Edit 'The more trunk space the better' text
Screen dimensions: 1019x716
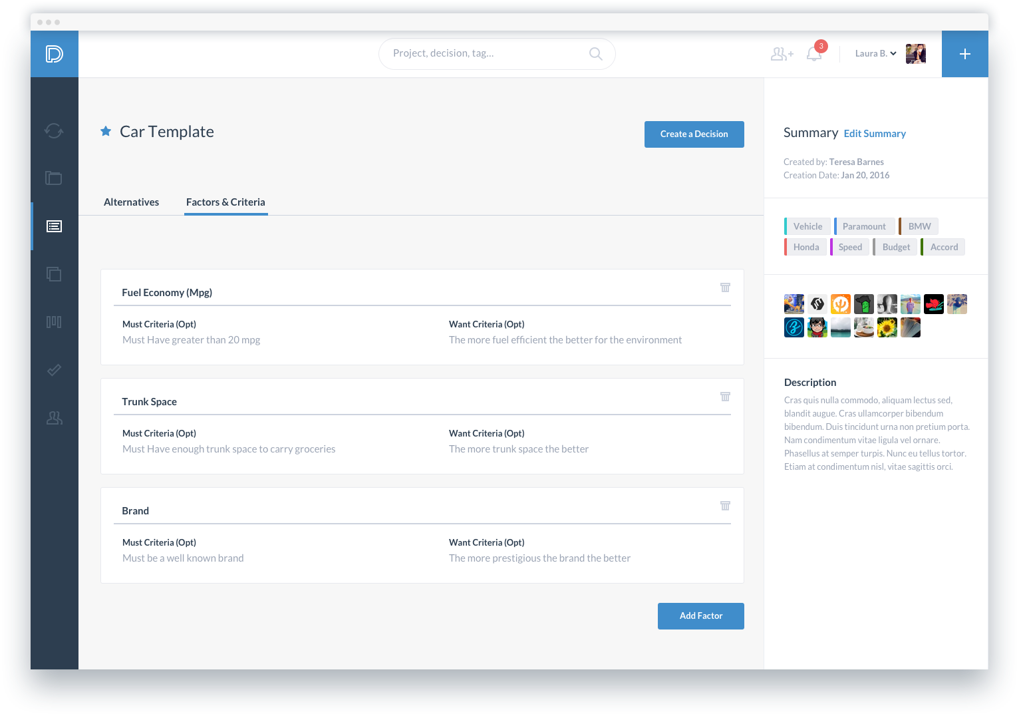tap(519, 449)
